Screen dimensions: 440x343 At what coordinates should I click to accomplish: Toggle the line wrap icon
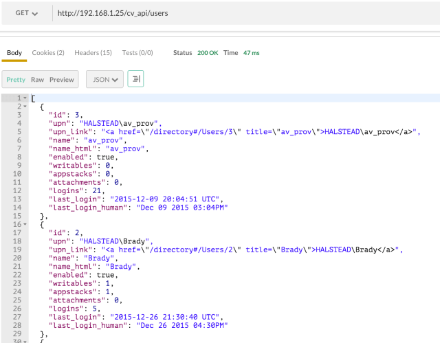pyautogui.click(x=136, y=80)
